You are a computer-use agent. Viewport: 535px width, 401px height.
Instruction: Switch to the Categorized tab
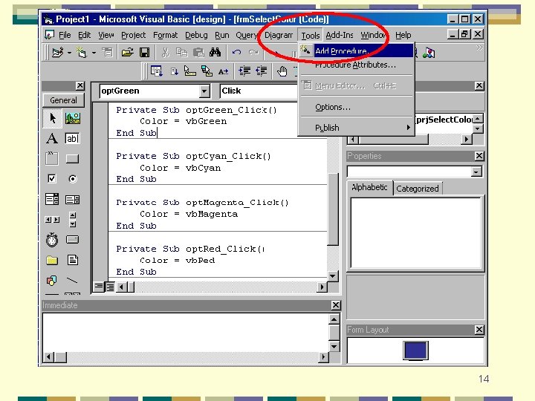(x=418, y=189)
